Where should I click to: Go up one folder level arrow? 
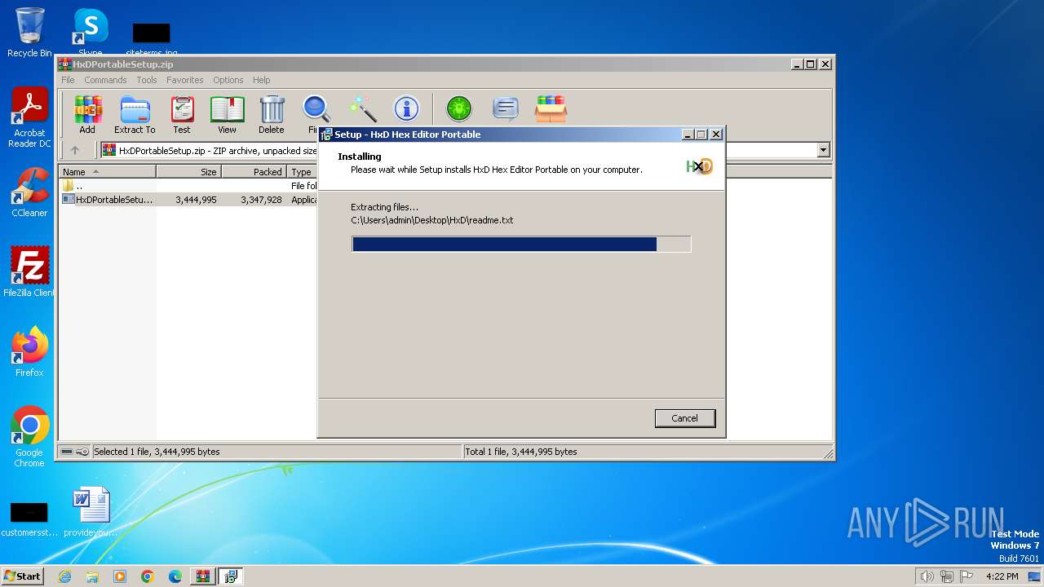click(x=75, y=150)
